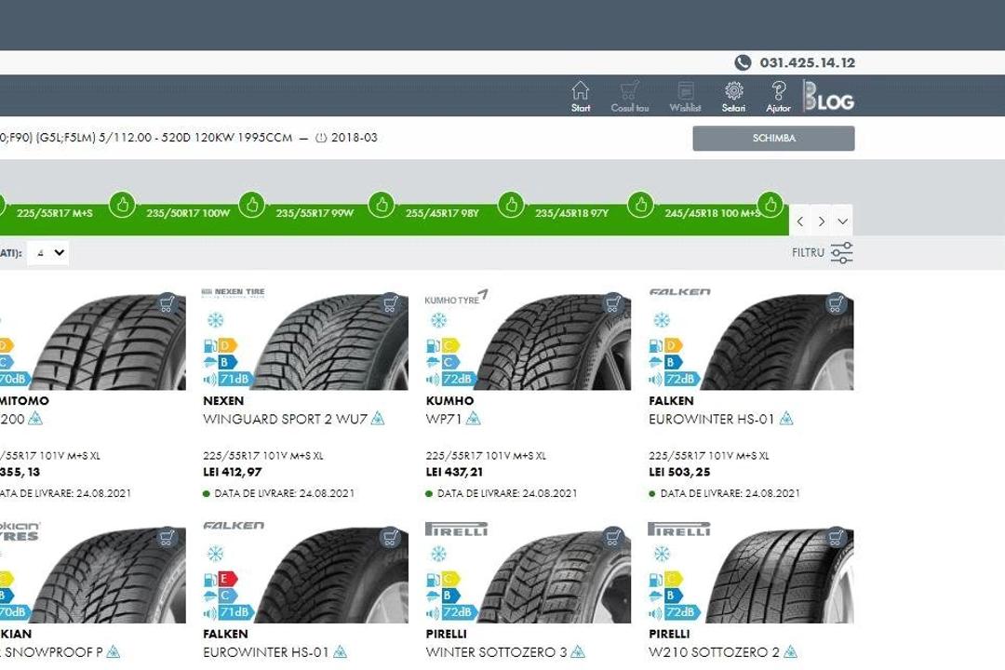The height and width of the screenshot is (670, 1005).
Task: Add Falken Eurowinter 71dB tire to cart
Action: (390, 537)
